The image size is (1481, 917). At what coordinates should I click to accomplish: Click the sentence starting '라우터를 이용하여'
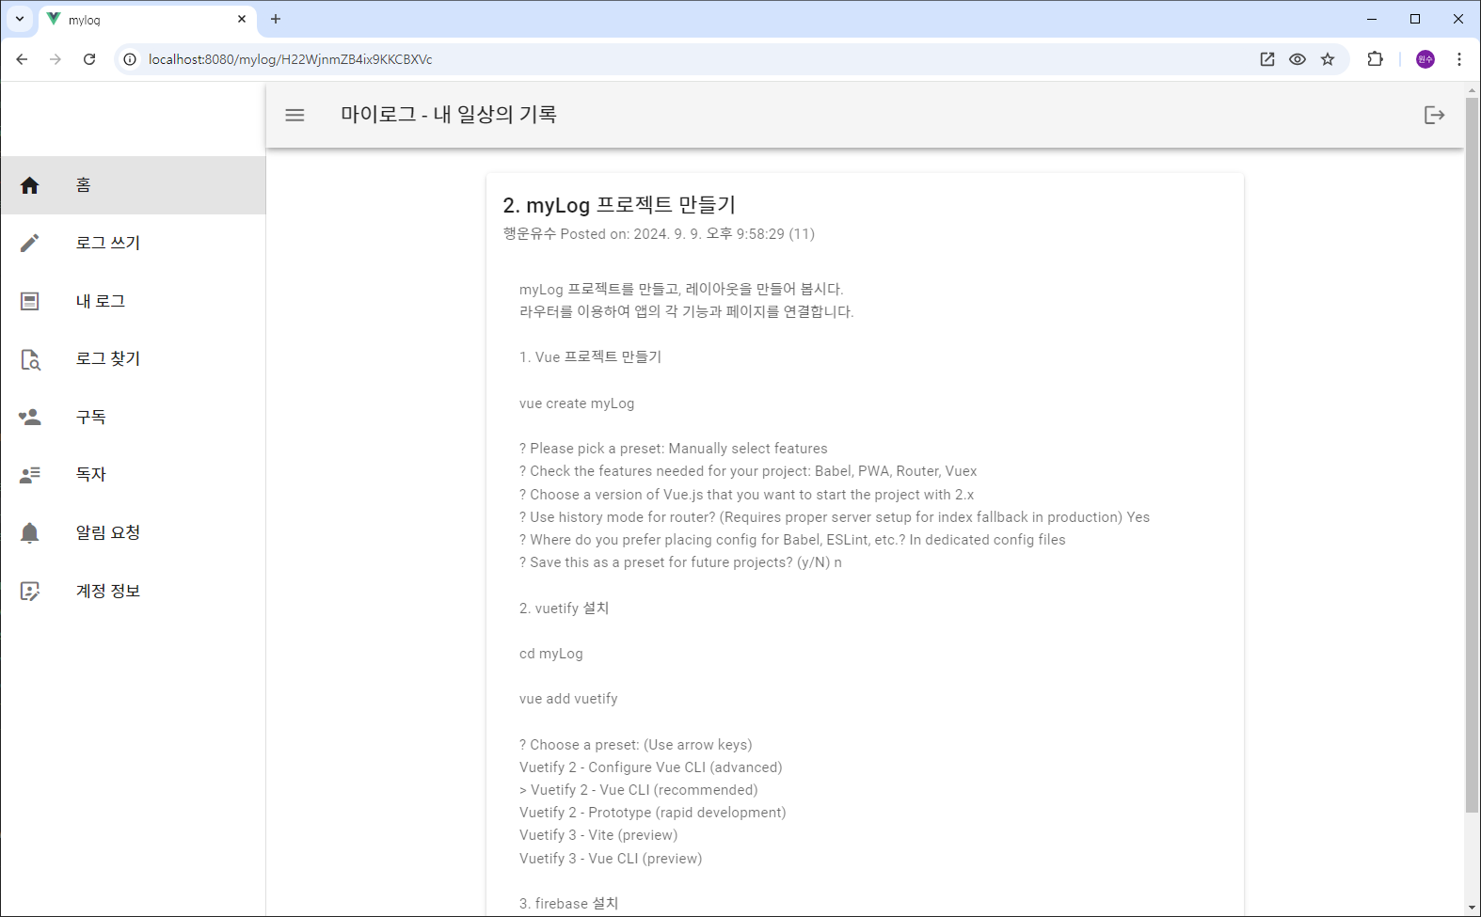[687, 311]
